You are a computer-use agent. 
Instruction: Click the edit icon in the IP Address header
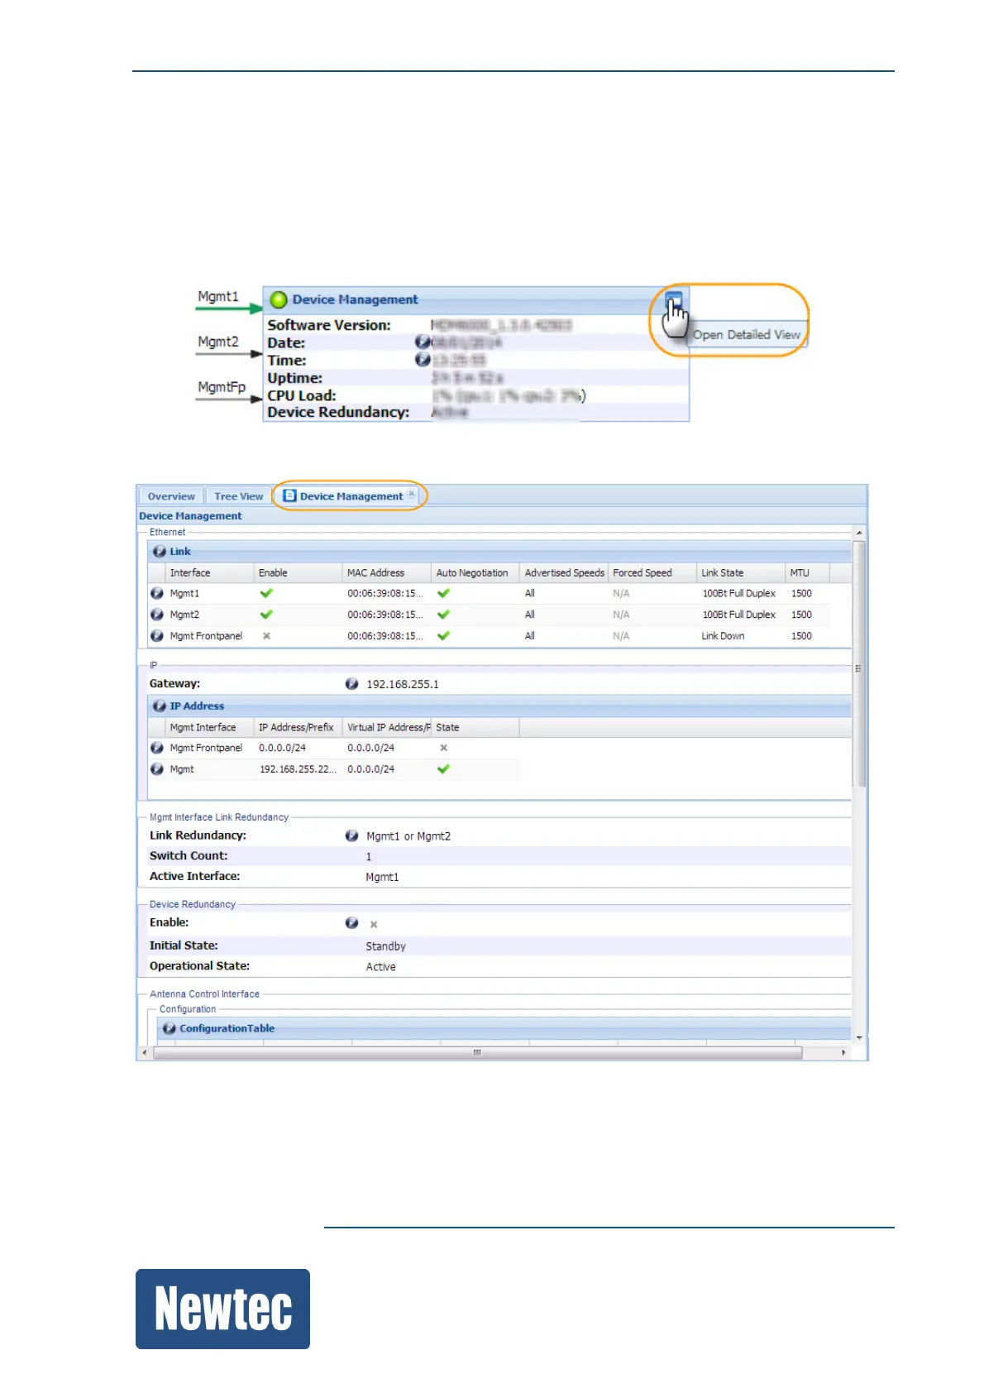point(160,706)
